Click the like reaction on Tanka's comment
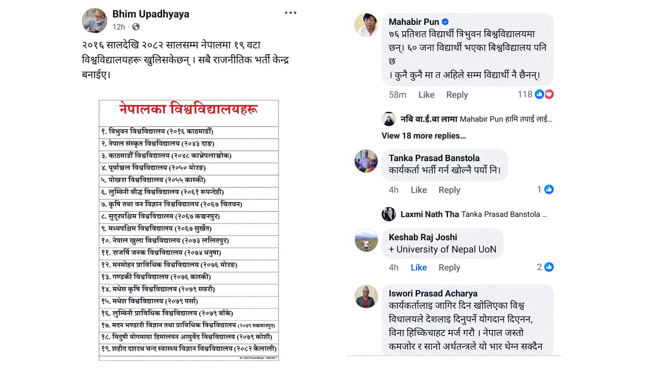Viewport: 656px width, 369px height. pos(549,189)
